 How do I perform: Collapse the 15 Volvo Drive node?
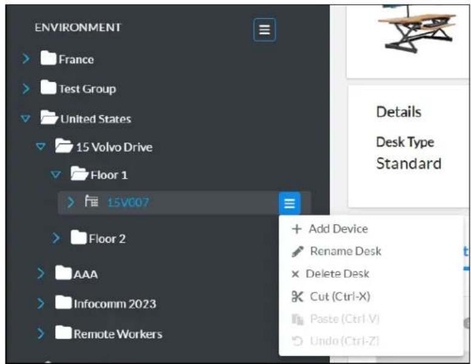tap(41, 147)
